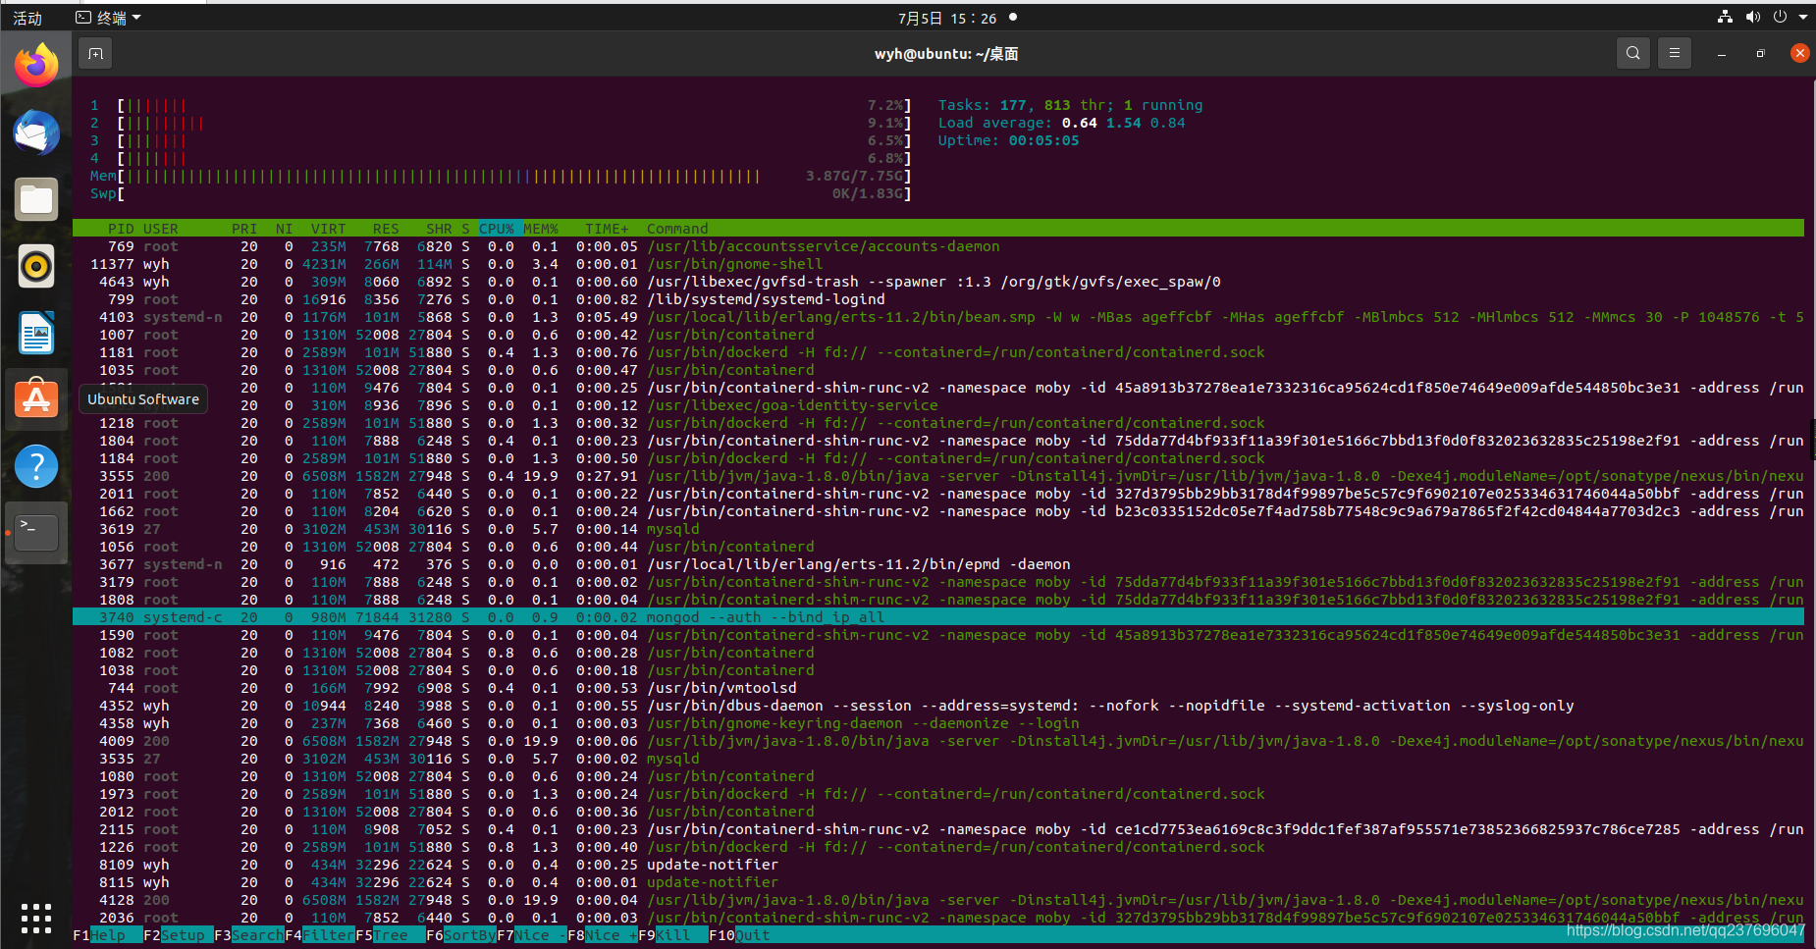
Task: Open terminal search magnifier button
Action: [1632, 53]
